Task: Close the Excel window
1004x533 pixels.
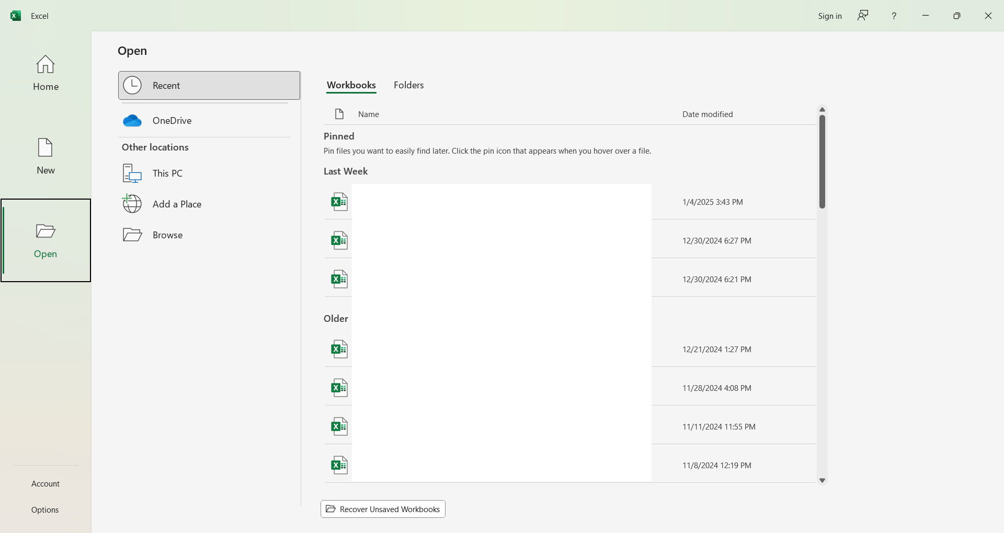Action: tap(988, 16)
